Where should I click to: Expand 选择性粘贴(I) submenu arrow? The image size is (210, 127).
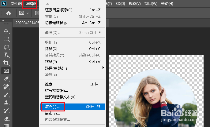[103, 67]
